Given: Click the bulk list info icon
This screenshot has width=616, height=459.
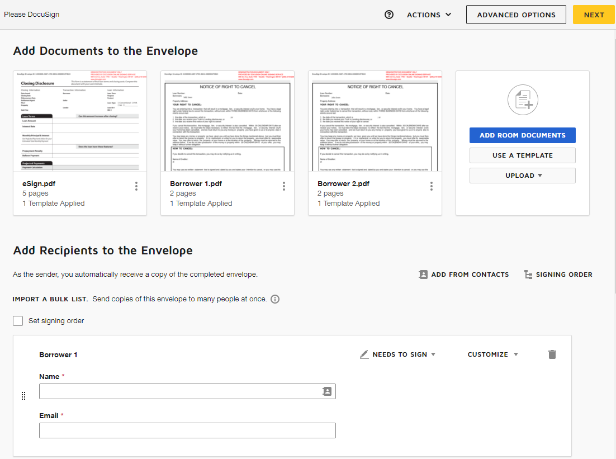Looking at the screenshot, I should pos(275,299).
